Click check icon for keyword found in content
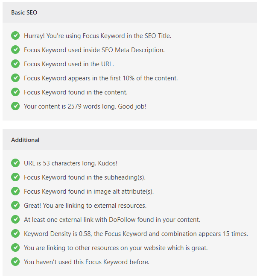The width and height of the screenshot is (257, 280). coord(15,92)
